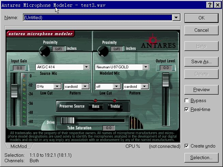Click the Antares logo
Viewport: 223px width, 167px height.
point(158,42)
